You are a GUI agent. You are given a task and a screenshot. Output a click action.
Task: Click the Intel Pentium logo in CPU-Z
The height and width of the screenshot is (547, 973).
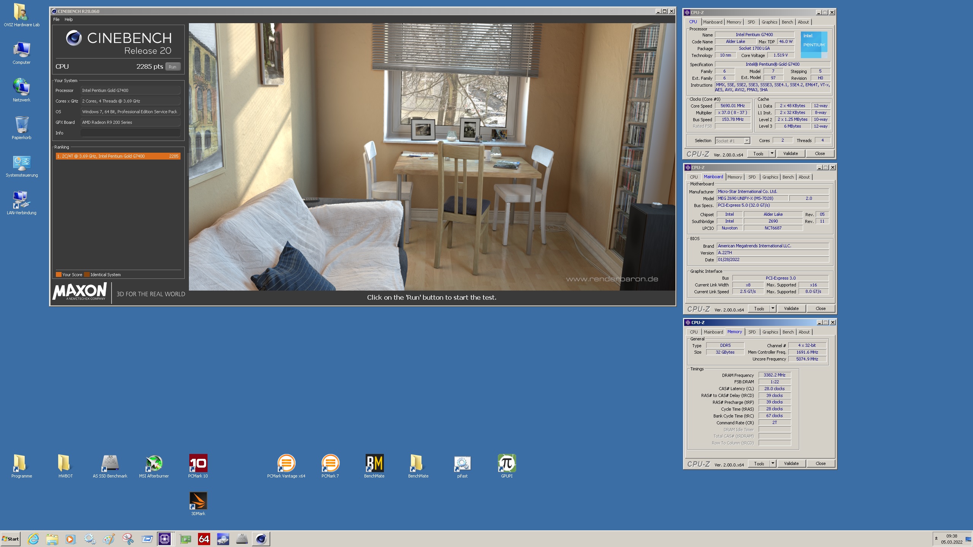coord(814,45)
